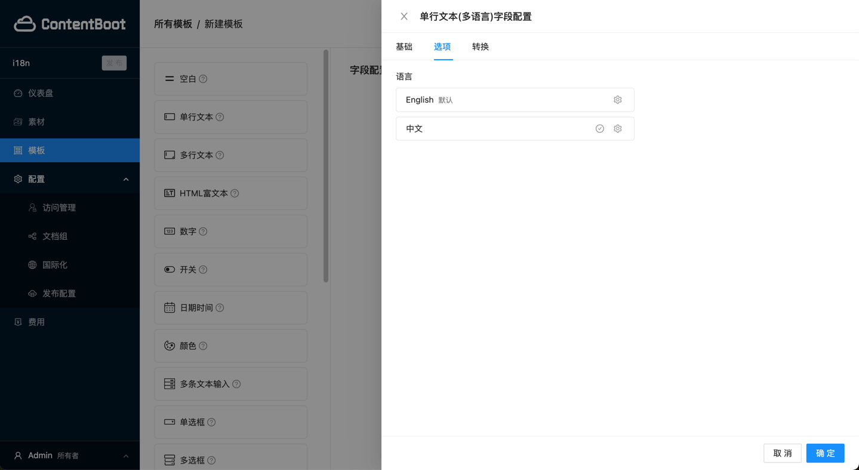Click help icon next to 单选框
This screenshot has width=859, height=470.
pos(211,422)
